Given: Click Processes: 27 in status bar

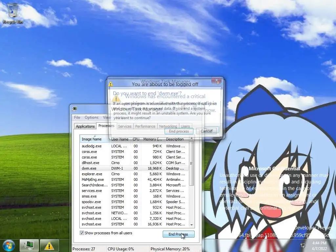Looking at the screenshot, I should [x=84, y=249].
